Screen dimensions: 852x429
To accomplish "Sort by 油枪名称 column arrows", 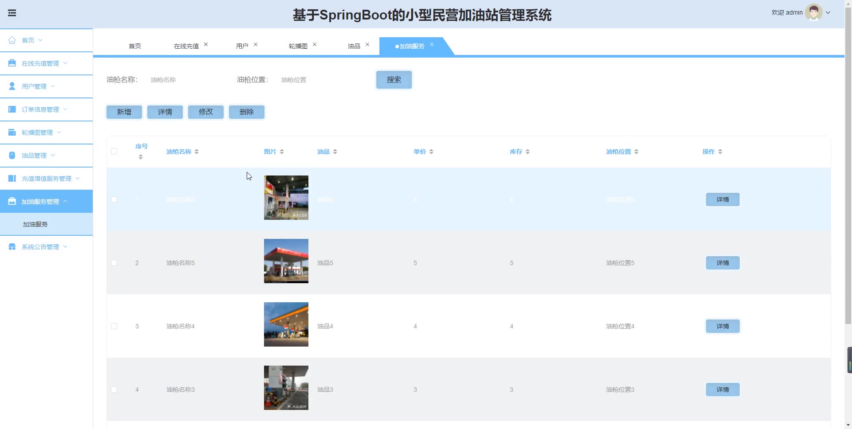I will [x=197, y=152].
